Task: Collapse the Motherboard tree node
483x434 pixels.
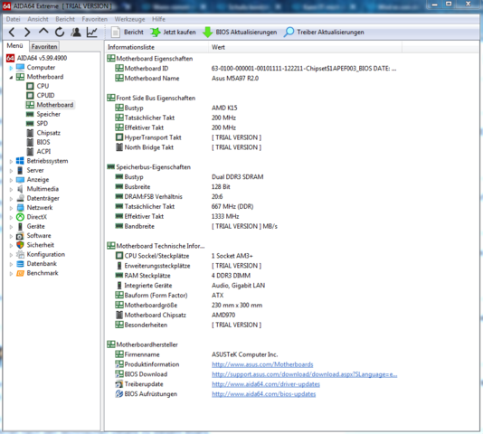Action: 11,77
